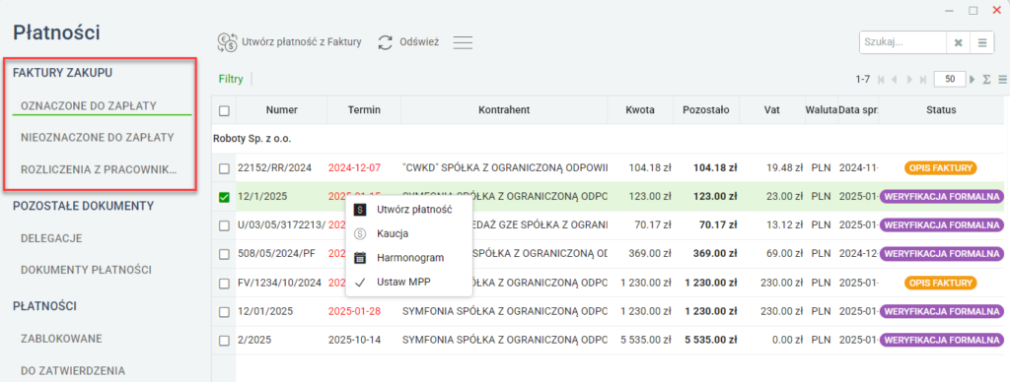This screenshot has width=1010, height=382.
Task: Toggle the select-all header checkbox
Action: click(x=224, y=110)
